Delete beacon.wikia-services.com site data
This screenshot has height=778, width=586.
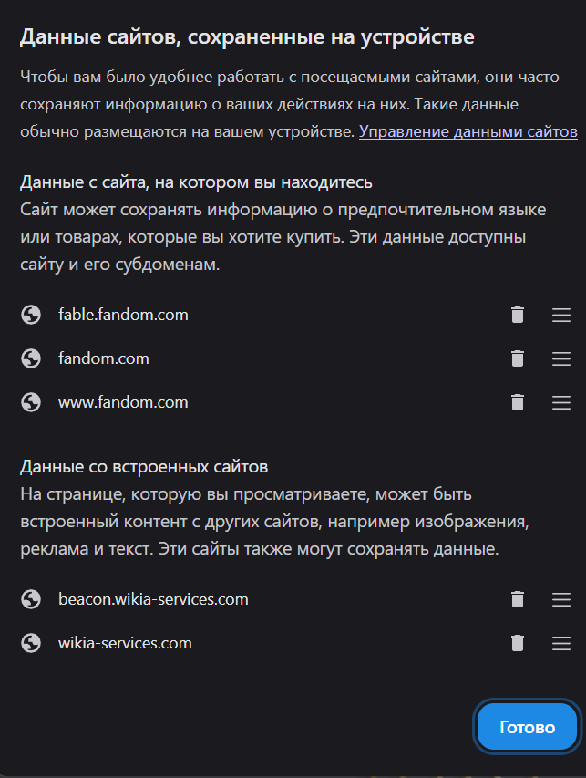point(517,599)
